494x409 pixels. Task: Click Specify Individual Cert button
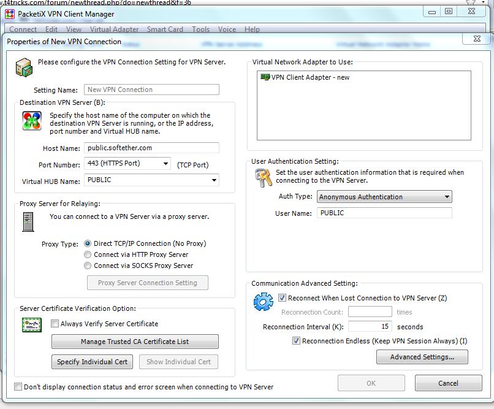tap(92, 362)
